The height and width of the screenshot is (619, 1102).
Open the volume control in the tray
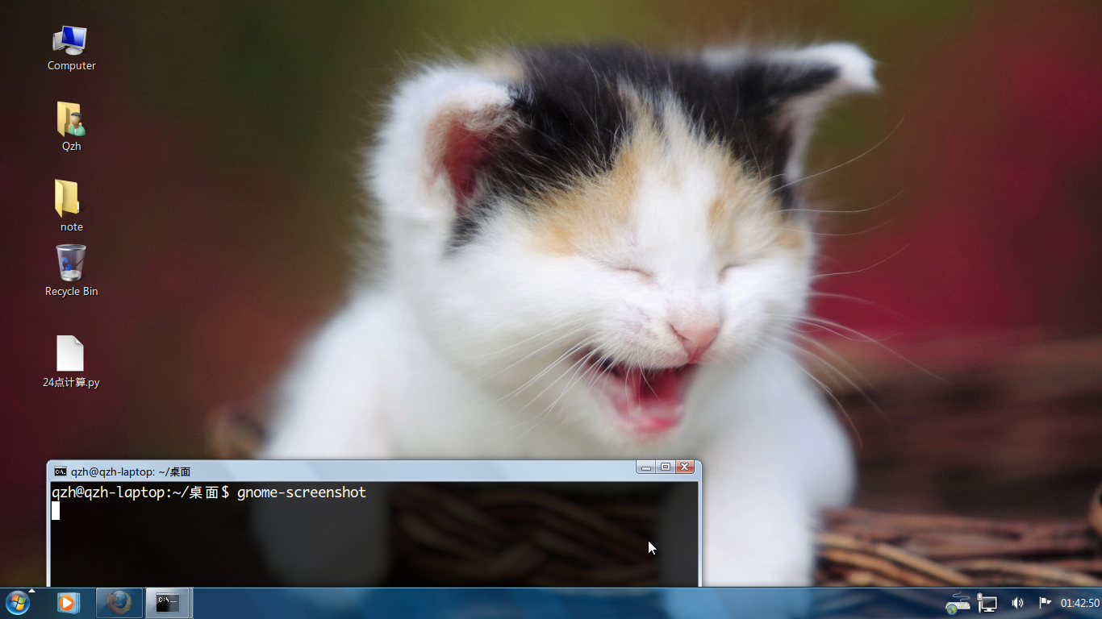[x=1017, y=602]
